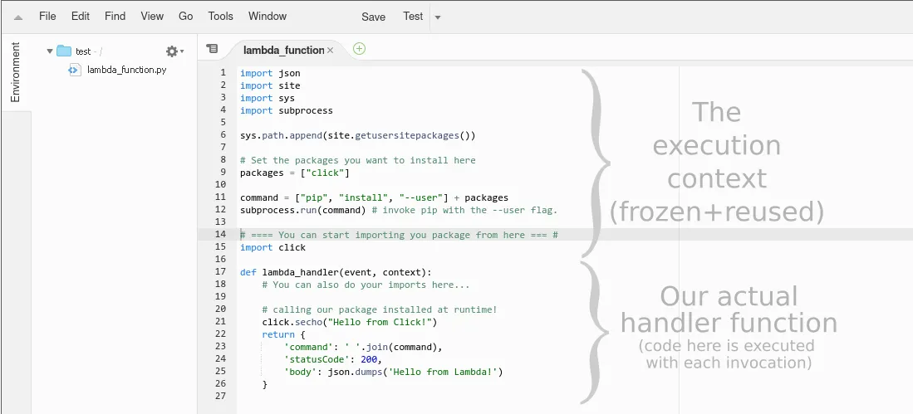Click line number 17 in the gutter
913x414 pixels.
[x=221, y=271]
